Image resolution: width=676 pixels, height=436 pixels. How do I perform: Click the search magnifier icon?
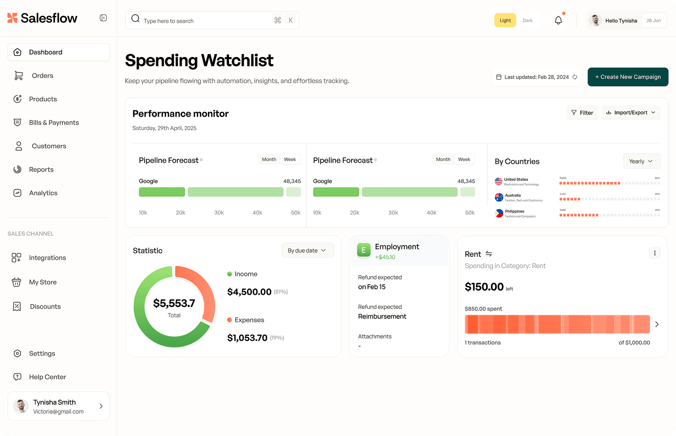pyautogui.click(x=135, y=19)
